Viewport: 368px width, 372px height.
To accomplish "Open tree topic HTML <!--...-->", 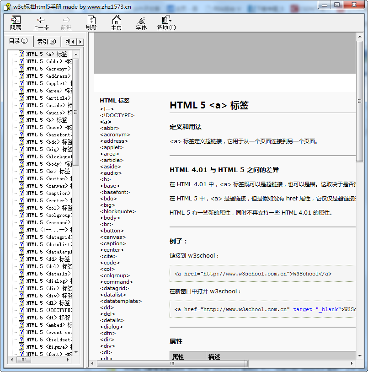I will coord(48,230).
